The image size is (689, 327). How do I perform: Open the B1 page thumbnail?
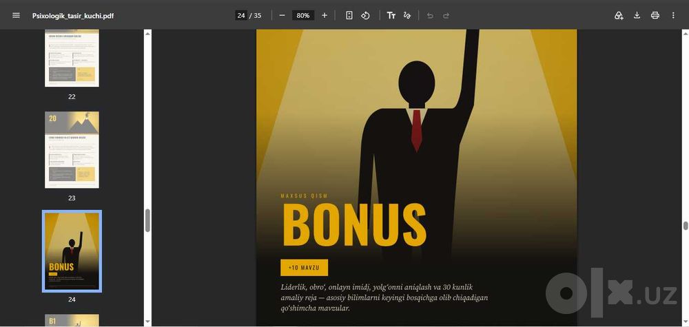(x=72, y=320)
